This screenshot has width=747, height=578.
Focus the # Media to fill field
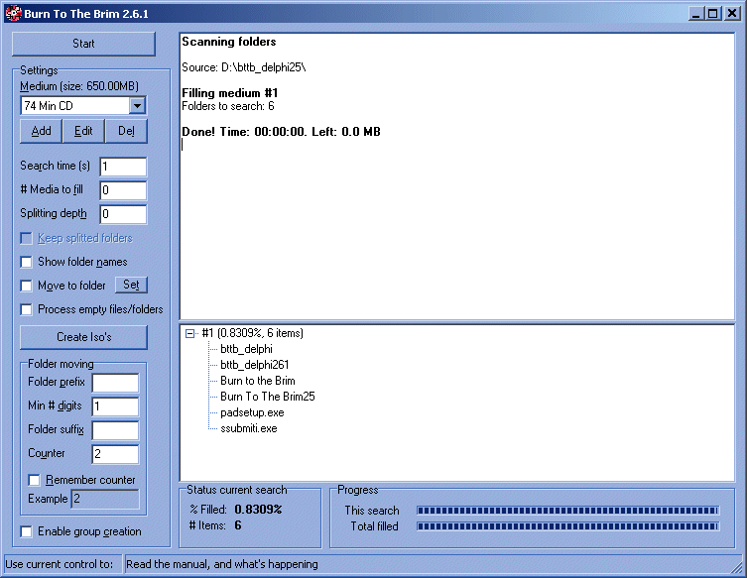tap(123, 190)
